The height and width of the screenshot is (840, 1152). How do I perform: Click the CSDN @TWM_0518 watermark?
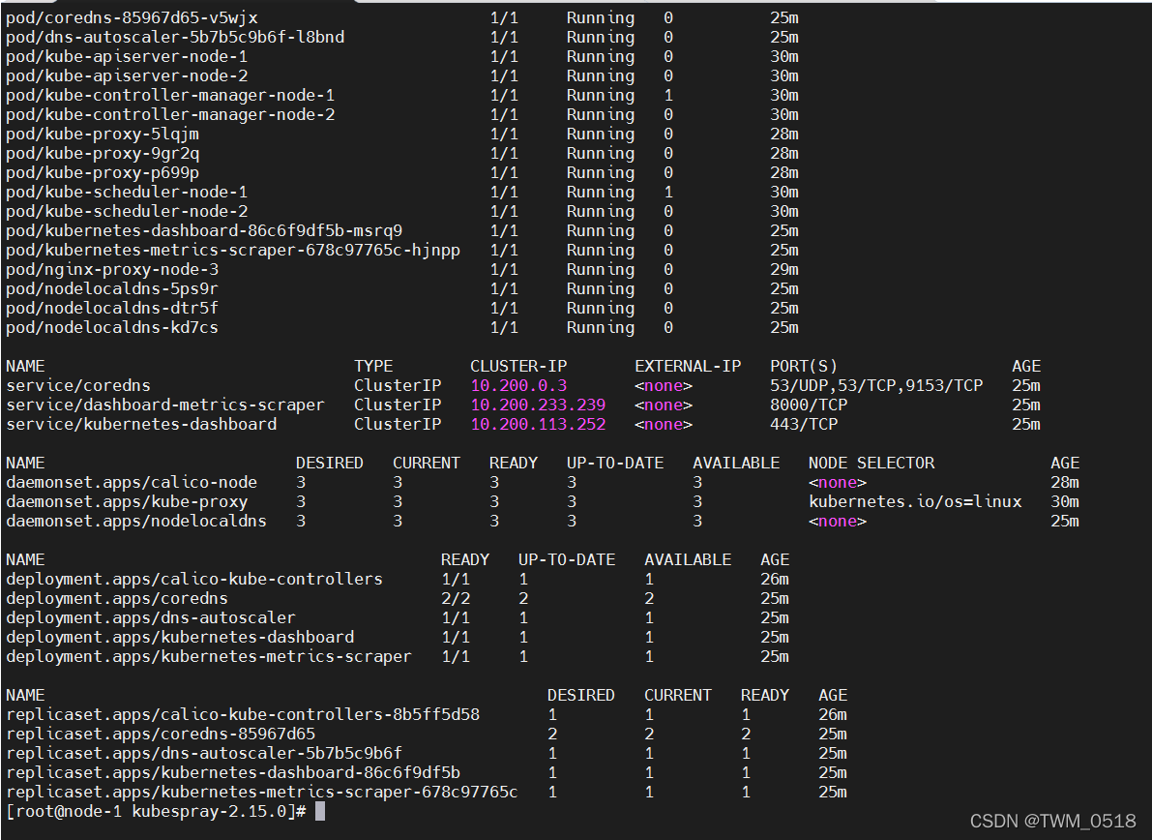point(1052,822)
